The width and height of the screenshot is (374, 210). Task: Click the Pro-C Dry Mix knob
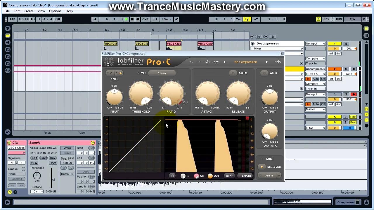(x=270, y=131)
